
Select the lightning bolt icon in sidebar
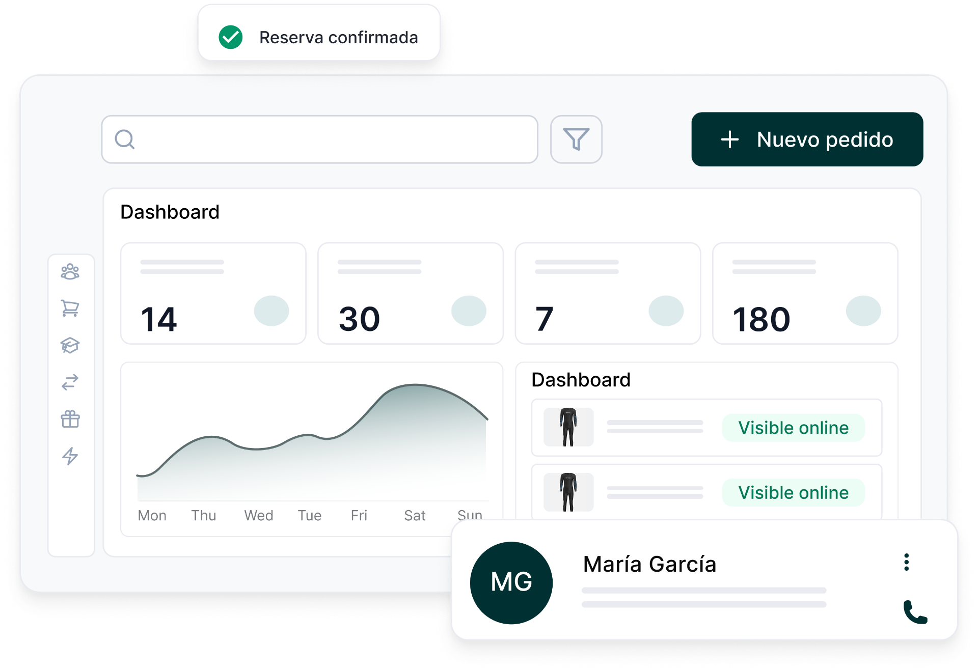coord(70,456)
